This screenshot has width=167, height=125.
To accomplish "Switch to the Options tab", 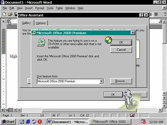I will [x=41, y=23].
